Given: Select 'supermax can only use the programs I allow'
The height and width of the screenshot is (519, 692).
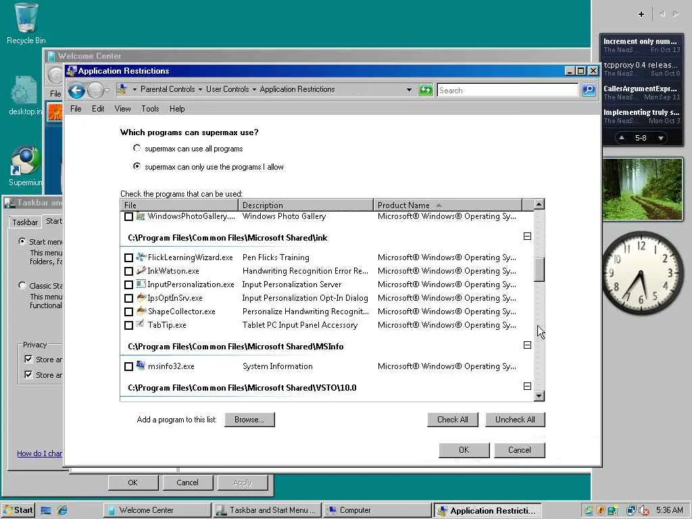Looking at the screenshot, I should tap(137, 166).
